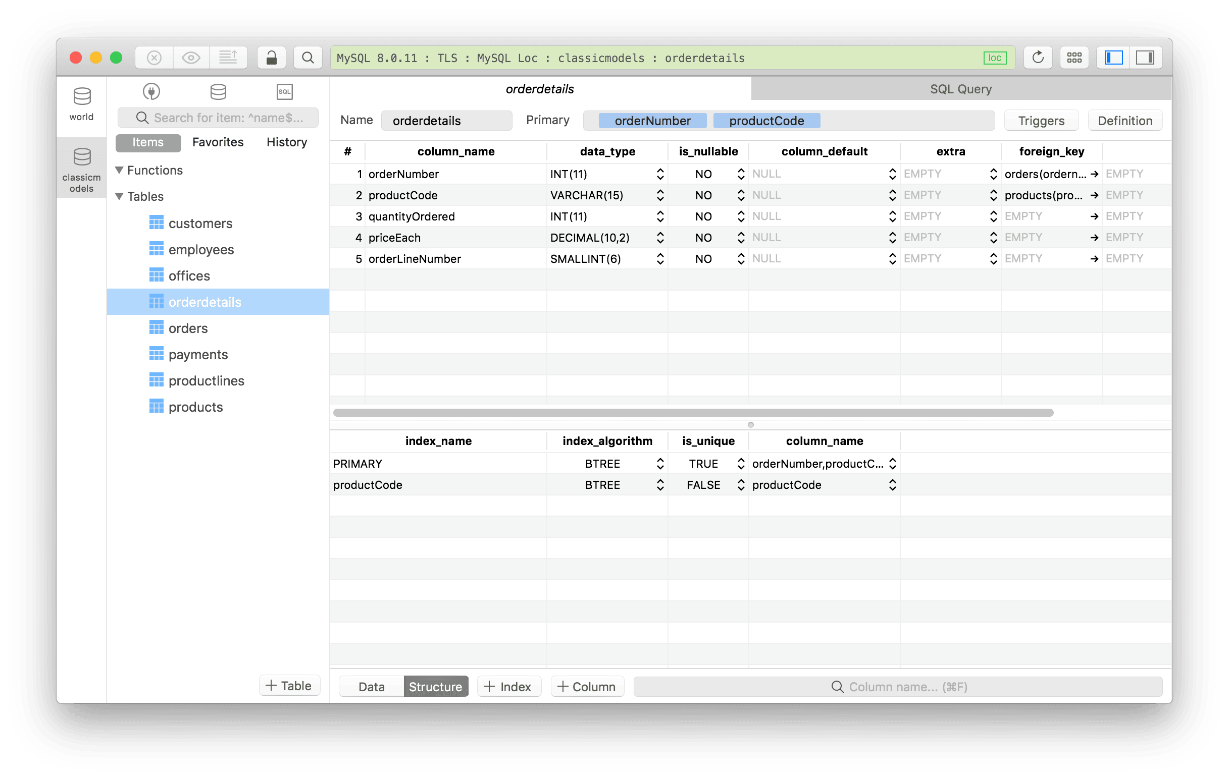
Task: Click the cancel query toolbar icon
Action: pyautogui.click(x=154, y=58)
